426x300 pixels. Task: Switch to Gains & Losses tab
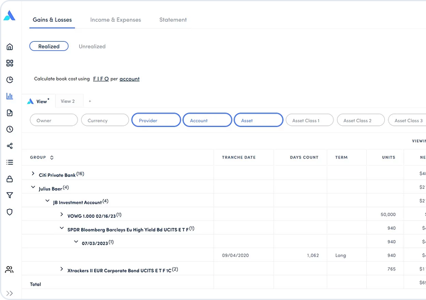(52, 20)
